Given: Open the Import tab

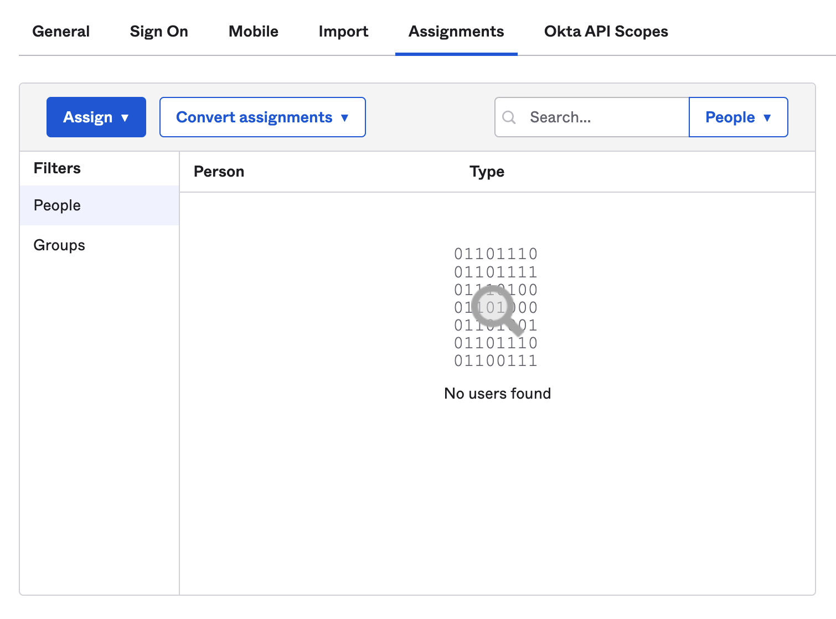Looking at the screenshot, I should [x=343, y=32].
